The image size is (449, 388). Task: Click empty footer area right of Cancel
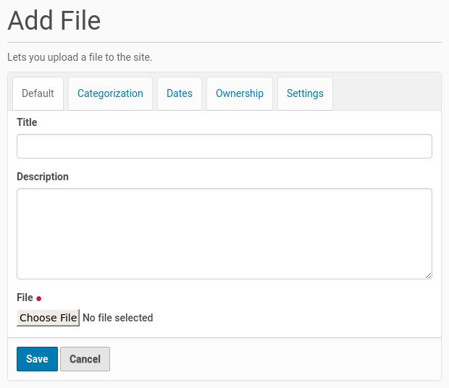[275, 359]
